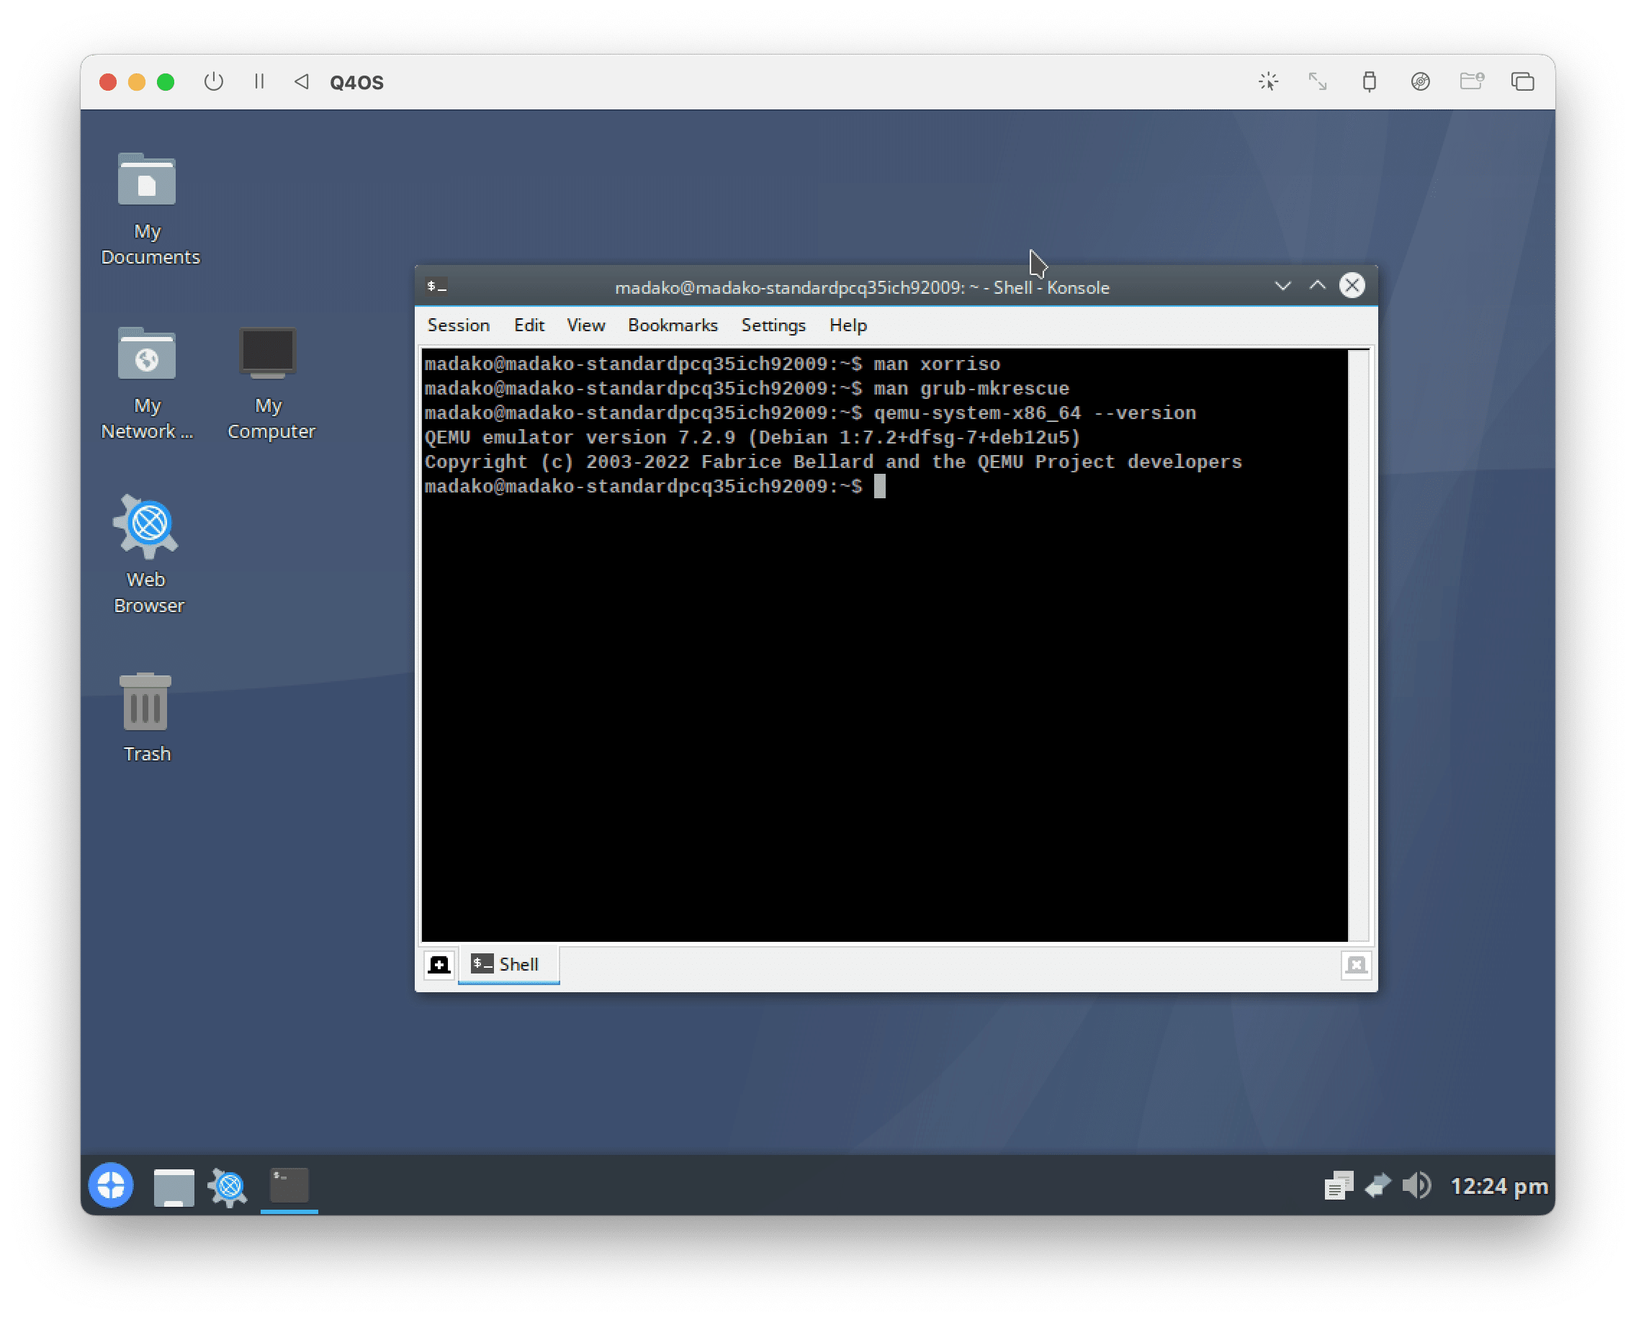
Task: Click the VM restart triangle icon
Action: click(302, 81)
